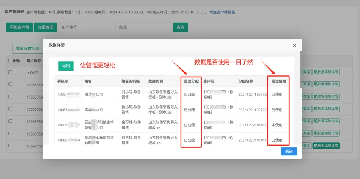Tick the checkbox for row 15095157
The height and width of the screenshot is (179, 360).
coord(10,146)
